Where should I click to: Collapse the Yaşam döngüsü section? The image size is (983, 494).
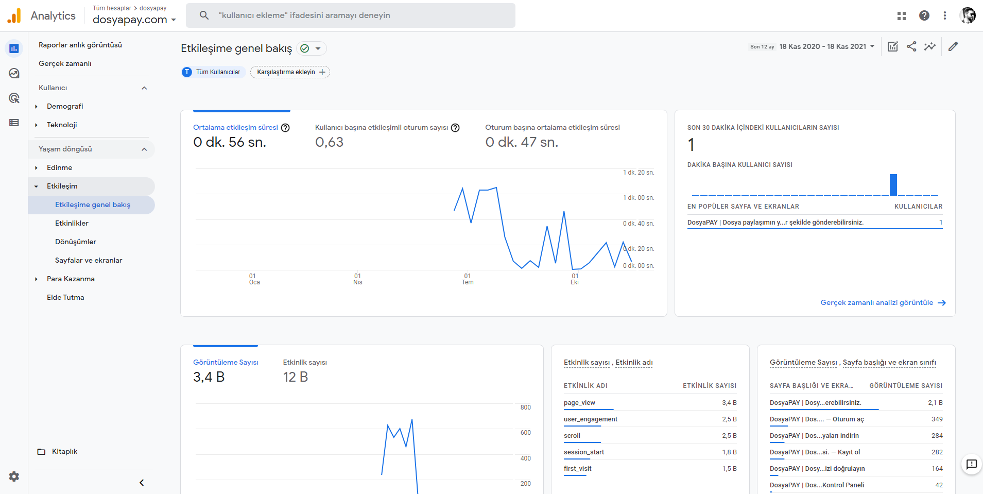coord(145,149)
